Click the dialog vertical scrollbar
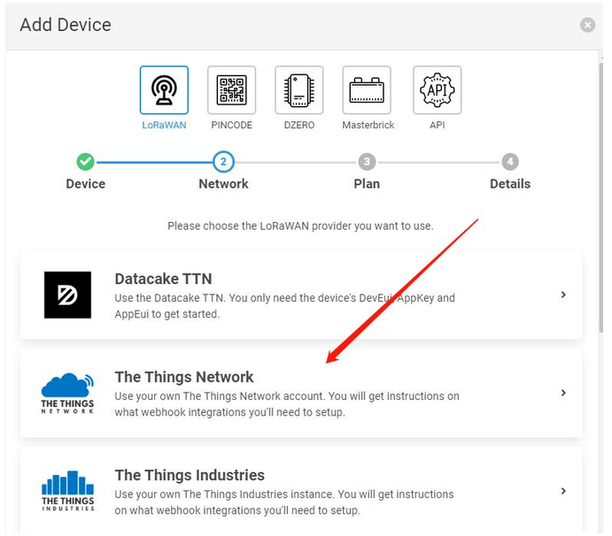612x536 pixels. 600,197
